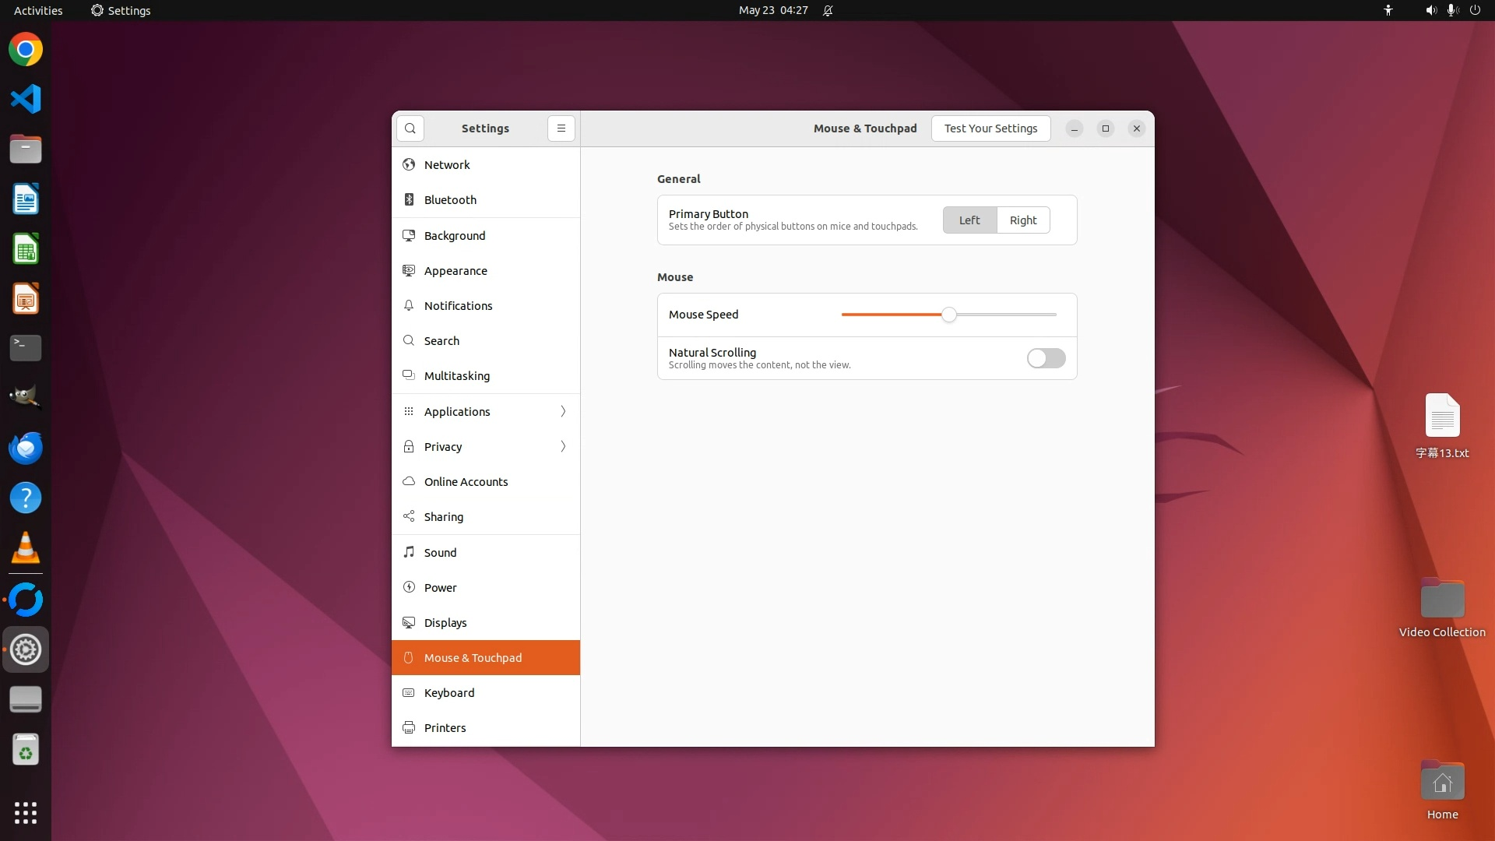Image resolution: width=1495 pixels, height=841 pixels.
Task: Open the hamburger menu in Settings sidebar
Action: tap(561, 128)
